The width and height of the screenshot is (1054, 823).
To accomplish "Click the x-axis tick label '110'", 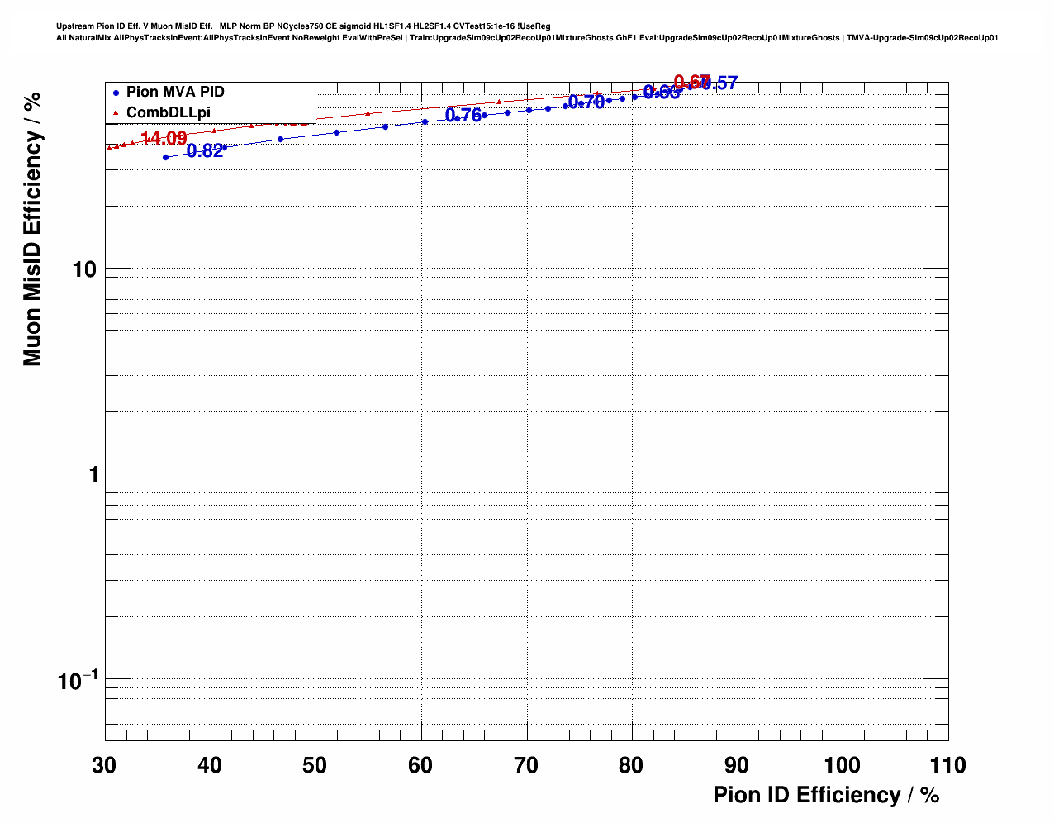I will point(947,766).
